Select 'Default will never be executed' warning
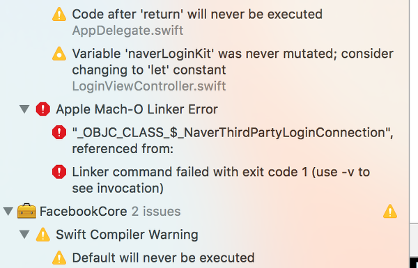The height and width of the screenshot is (268, 418). pos(163,258)
